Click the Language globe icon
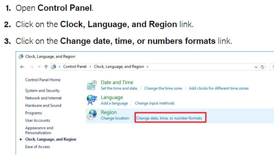The height and width of the screenshot is (155, 274). [x=92, y=100]
